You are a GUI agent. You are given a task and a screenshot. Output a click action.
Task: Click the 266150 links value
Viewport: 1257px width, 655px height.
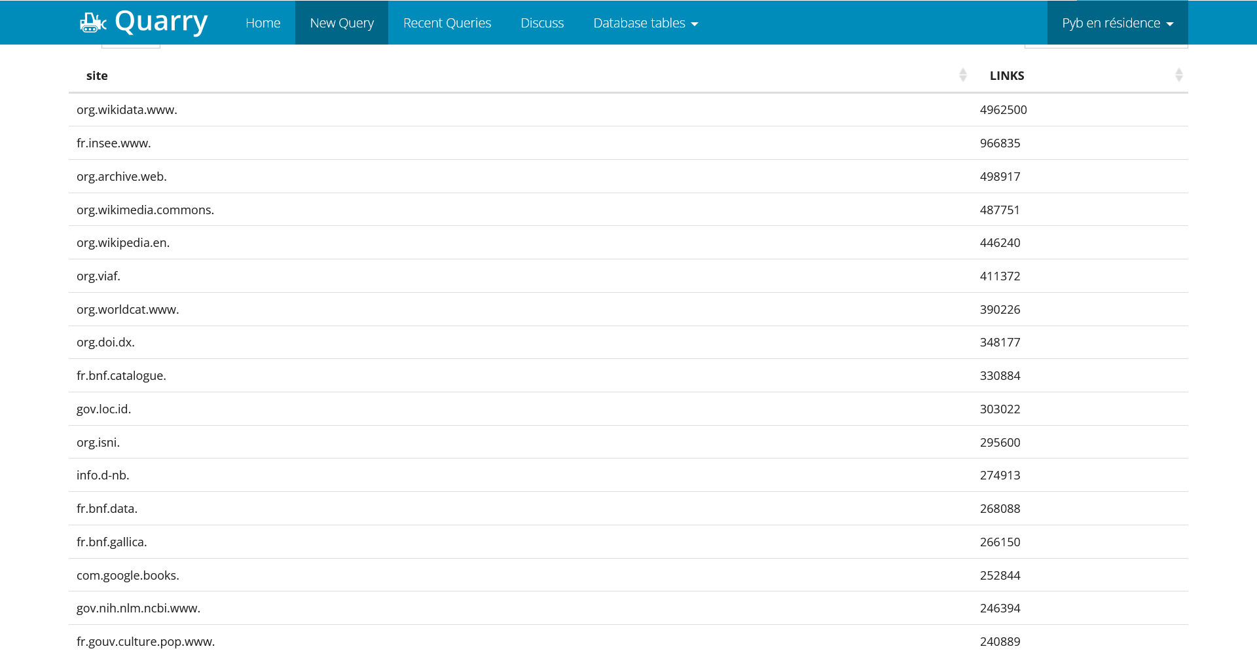tap(1000, 542)
